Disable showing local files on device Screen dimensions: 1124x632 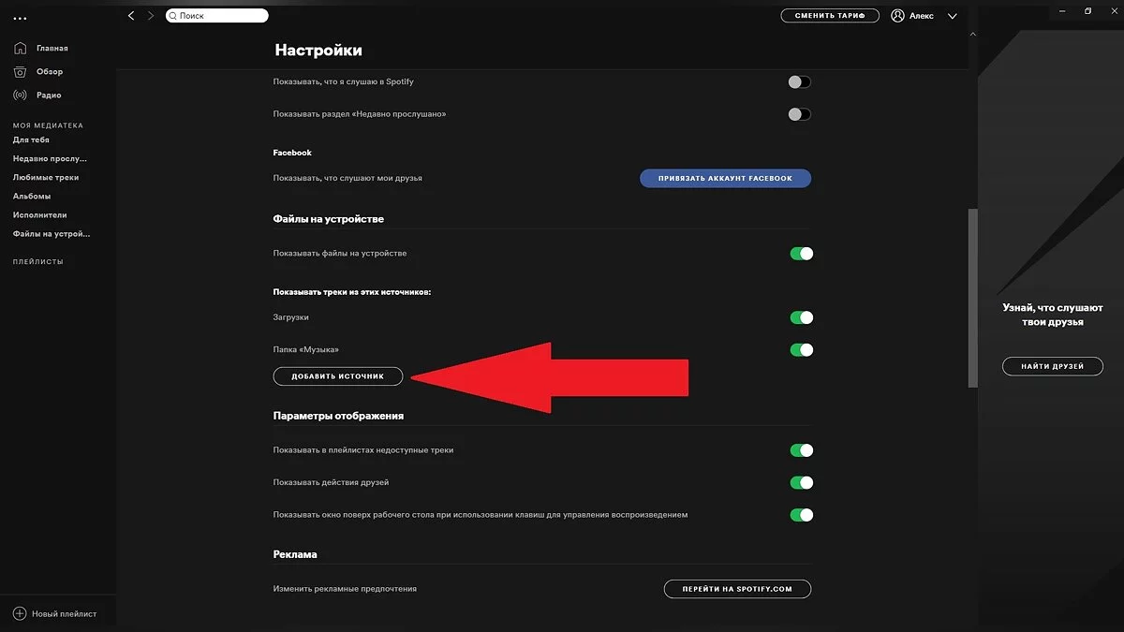click(x=801, y=254)
